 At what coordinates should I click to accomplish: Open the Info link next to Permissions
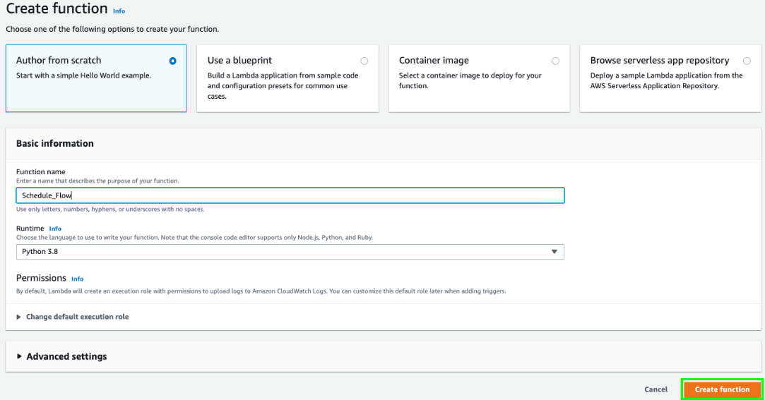pos(78,279)
